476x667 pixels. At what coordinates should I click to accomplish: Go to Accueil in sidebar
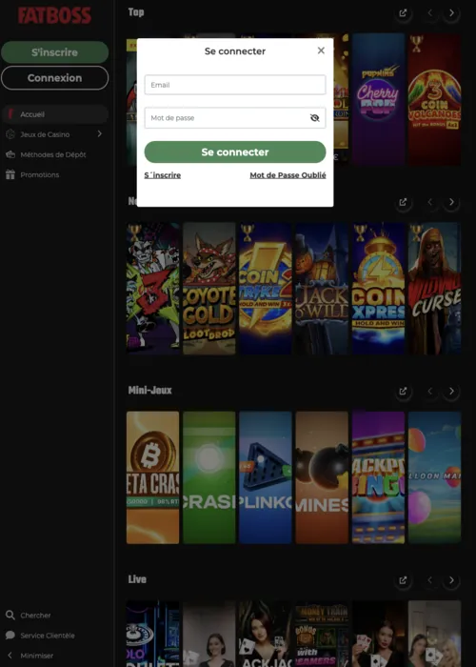tap(55, 114)
